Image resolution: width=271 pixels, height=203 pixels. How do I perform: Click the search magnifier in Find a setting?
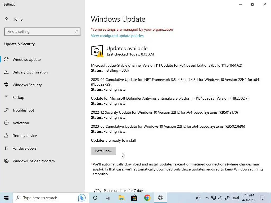pos(76,32)
